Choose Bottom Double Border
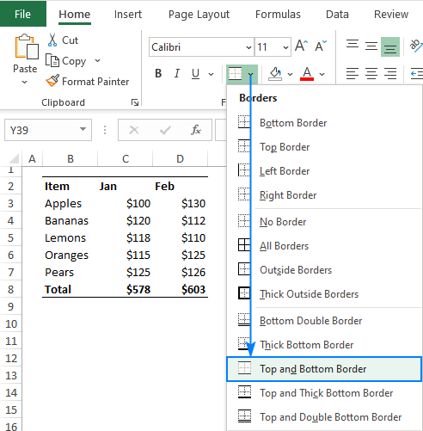This screenshot has width=423, height=431. [324, 321]
